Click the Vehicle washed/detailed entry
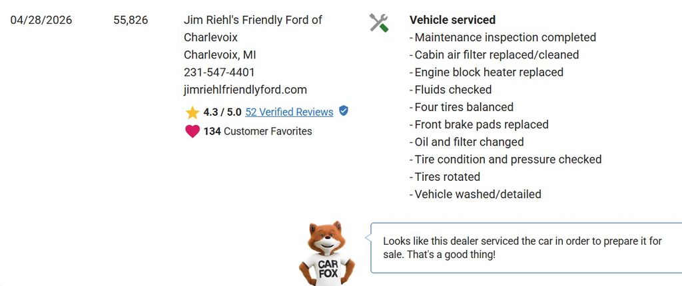The image size is (682, 286). pyautogui.click(x=476, y=194)
